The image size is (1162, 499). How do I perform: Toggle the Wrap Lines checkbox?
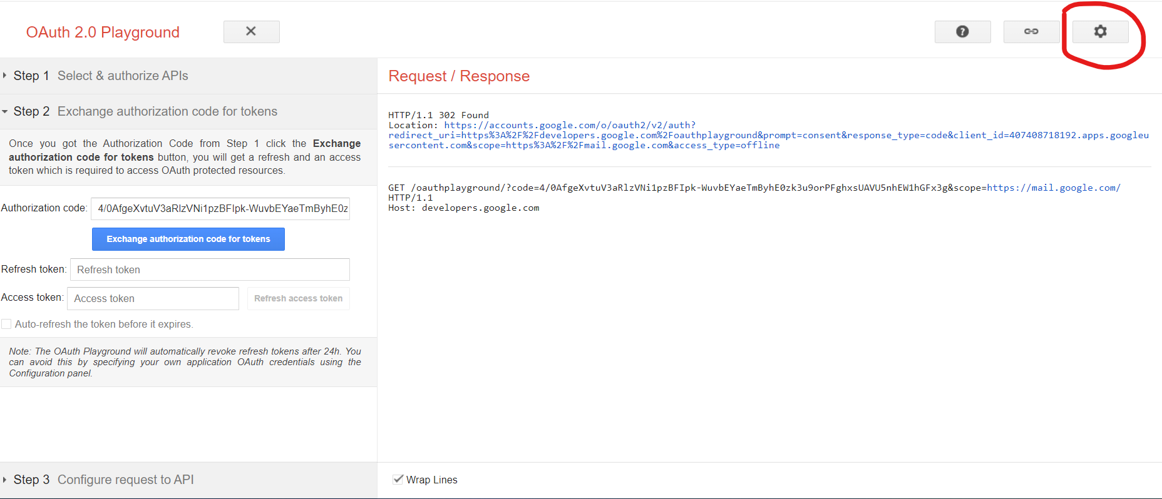point(398,479)
